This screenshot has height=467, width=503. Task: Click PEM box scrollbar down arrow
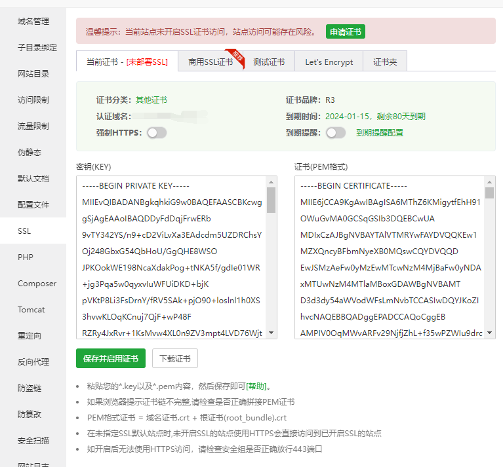[x=489, y=333]
